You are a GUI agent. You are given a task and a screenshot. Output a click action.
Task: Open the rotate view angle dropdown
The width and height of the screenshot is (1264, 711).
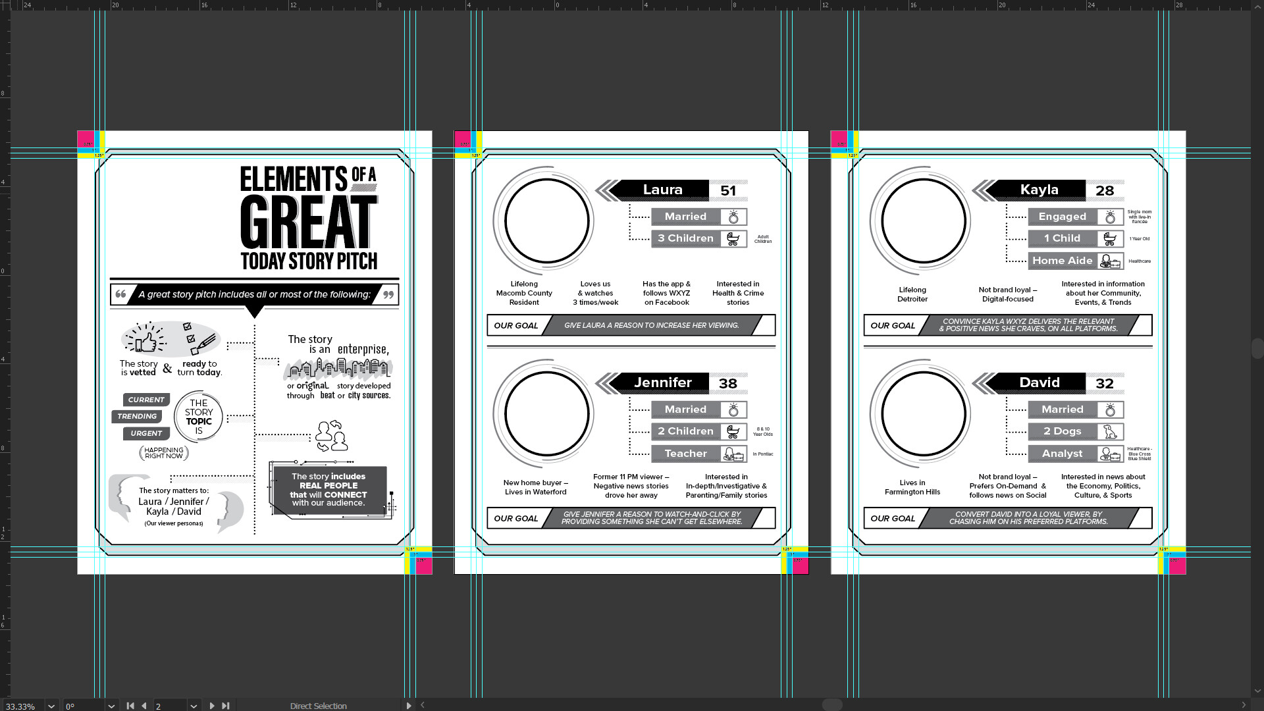tap(111, 706)
